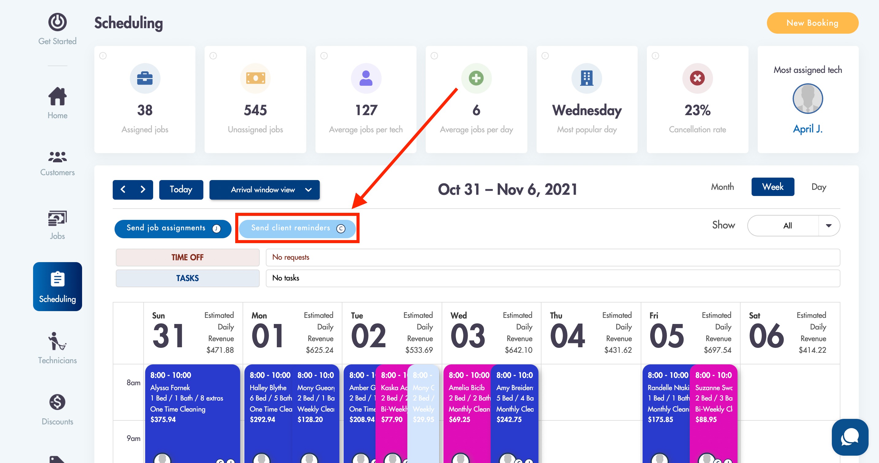The height and width of the screenshot is (463, 879).
Task: Switch calendar to Month view
Action: coord(722,186)
